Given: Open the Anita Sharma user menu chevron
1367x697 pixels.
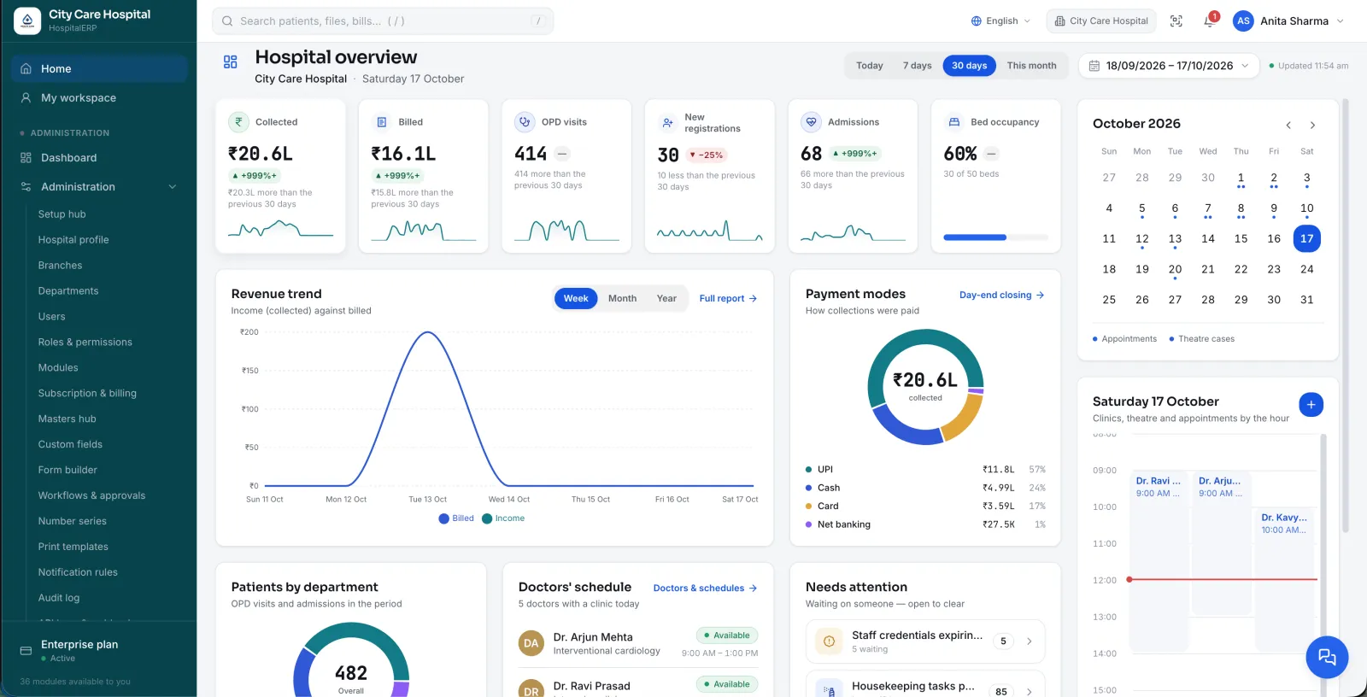Looking at the screenshot, I should coord(1340,21).
